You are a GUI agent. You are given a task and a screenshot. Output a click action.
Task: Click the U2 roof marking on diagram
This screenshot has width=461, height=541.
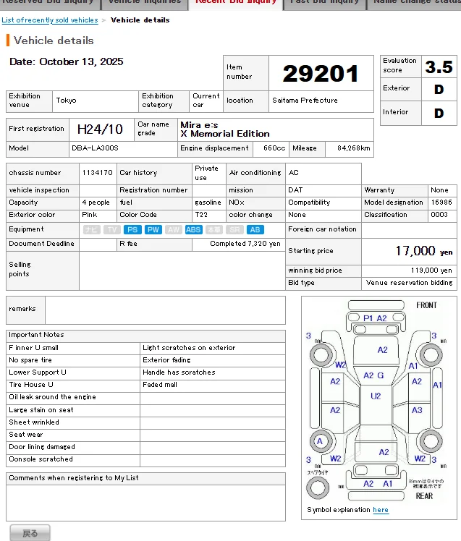coord(376,396)
